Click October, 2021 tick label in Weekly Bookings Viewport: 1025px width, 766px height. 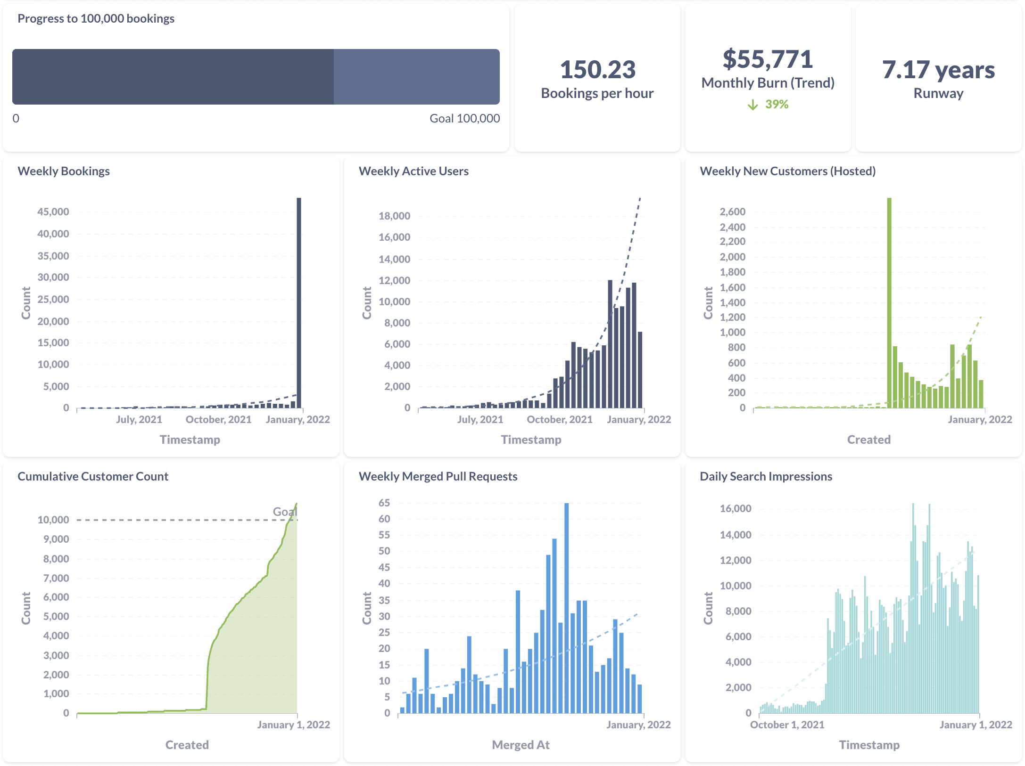pos(219,420)
